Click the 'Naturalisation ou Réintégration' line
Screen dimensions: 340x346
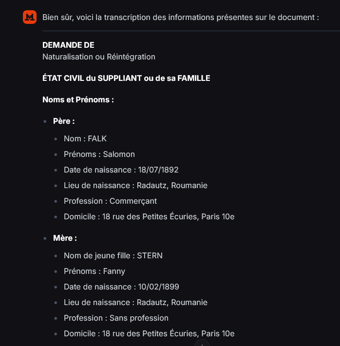pos(99,57)
